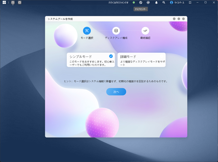Open the main menu grid icon
The width and height of the screenshot is (218, 162).
click(4, 2)
